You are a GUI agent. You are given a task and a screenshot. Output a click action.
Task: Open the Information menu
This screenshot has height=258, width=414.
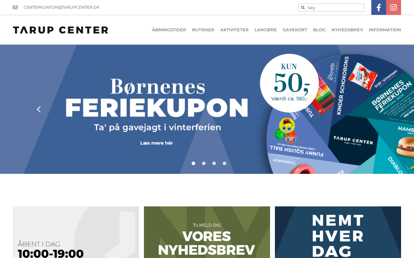click(385, 30)
